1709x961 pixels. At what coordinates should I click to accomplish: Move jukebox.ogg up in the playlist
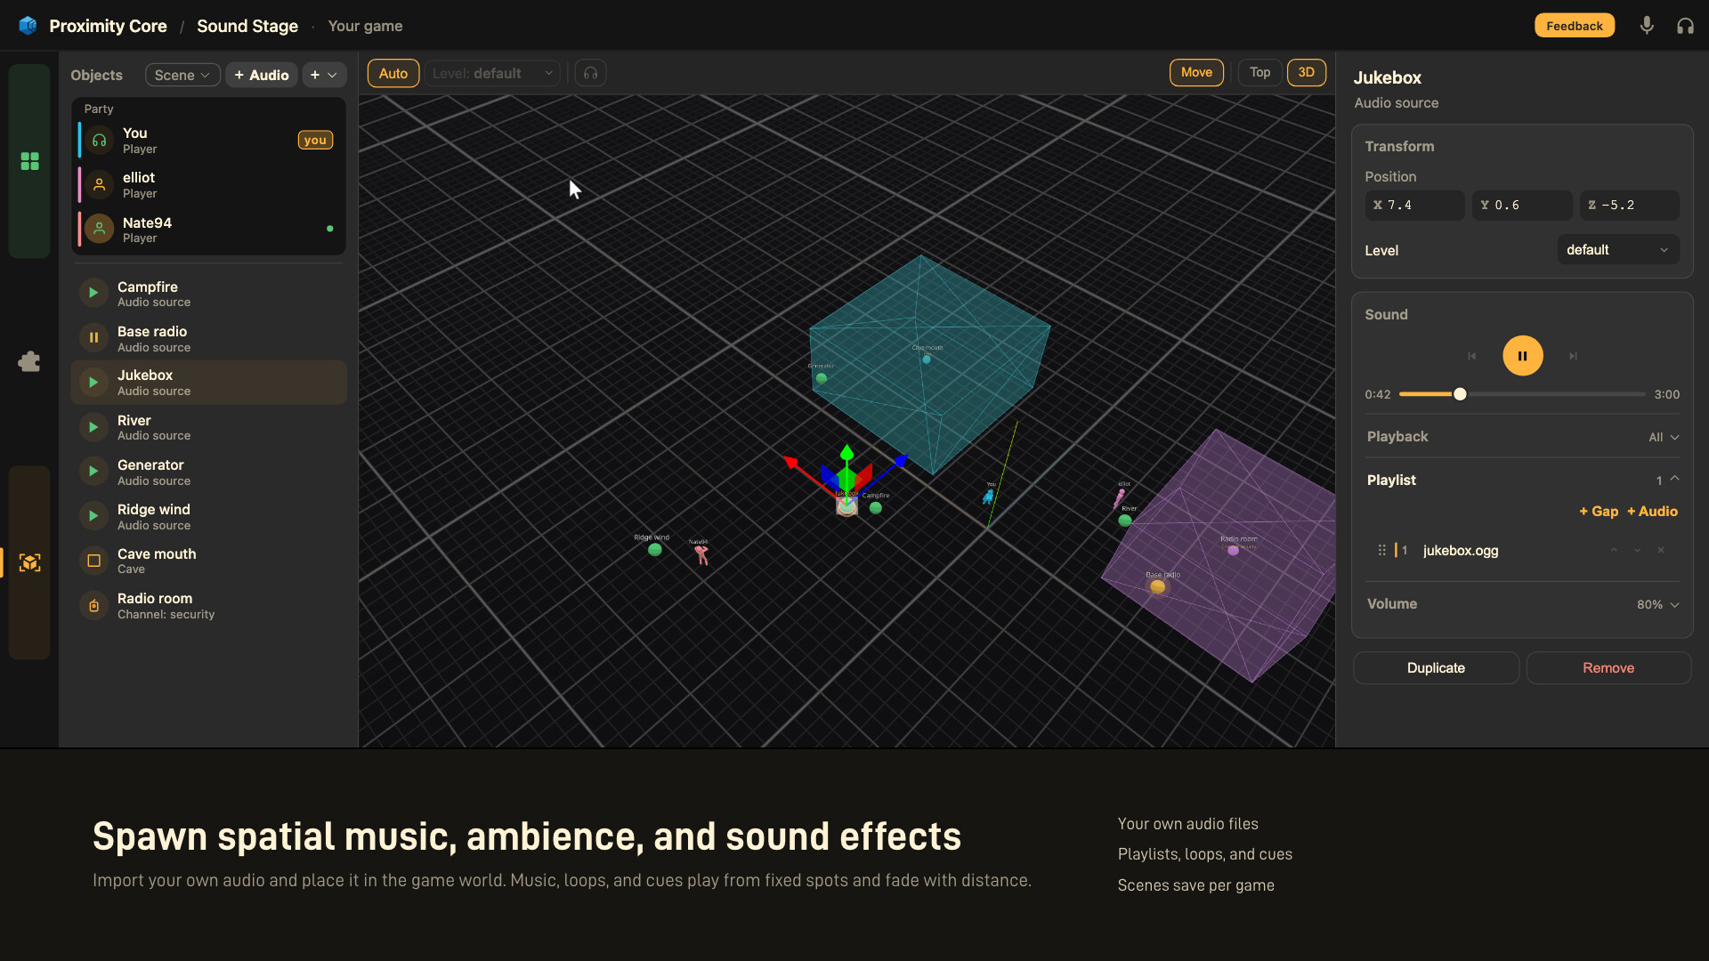pyautogui.click(x=1613, y=551)
